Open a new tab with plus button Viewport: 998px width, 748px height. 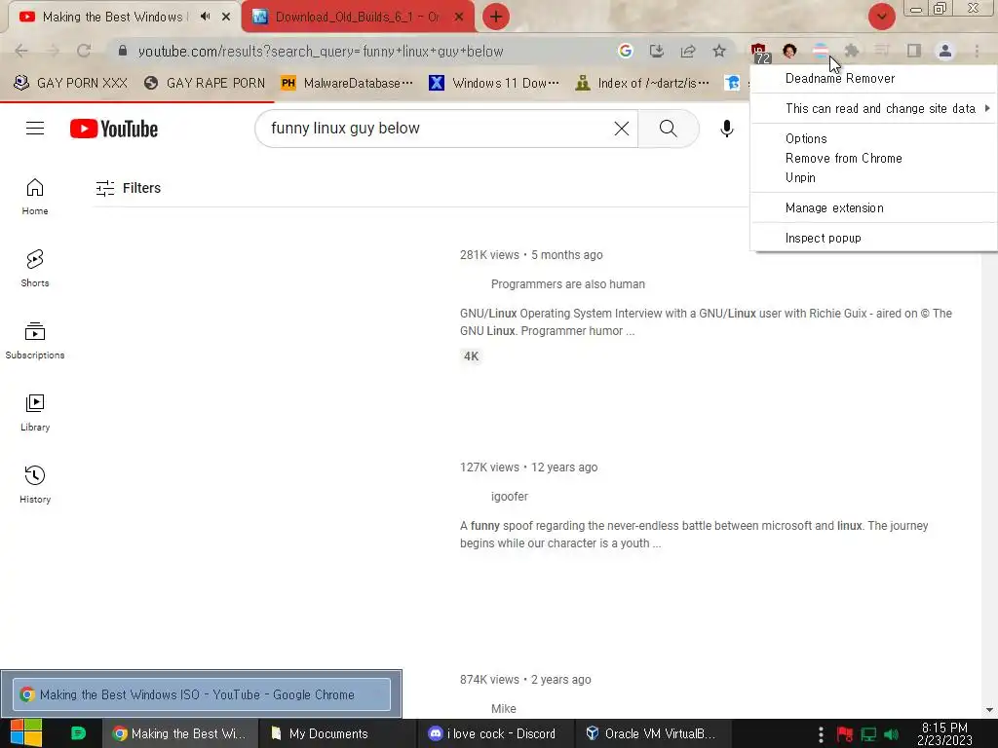[496, 17]
